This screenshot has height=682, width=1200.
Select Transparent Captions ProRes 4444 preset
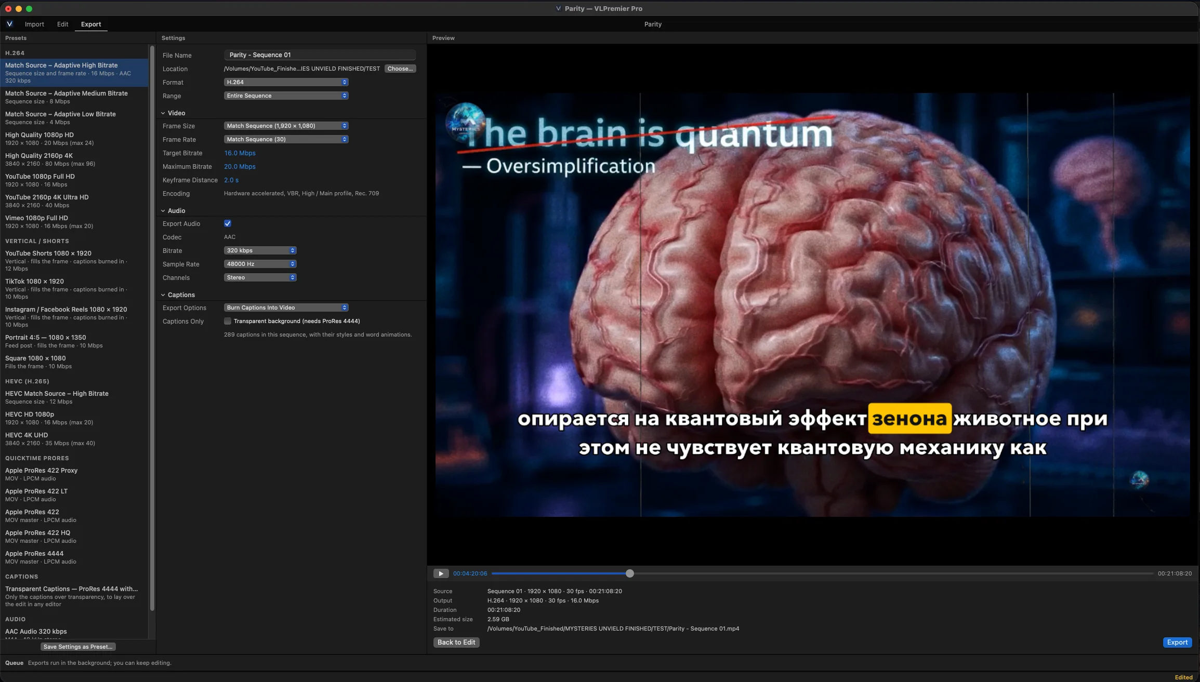tap(74, 596)
